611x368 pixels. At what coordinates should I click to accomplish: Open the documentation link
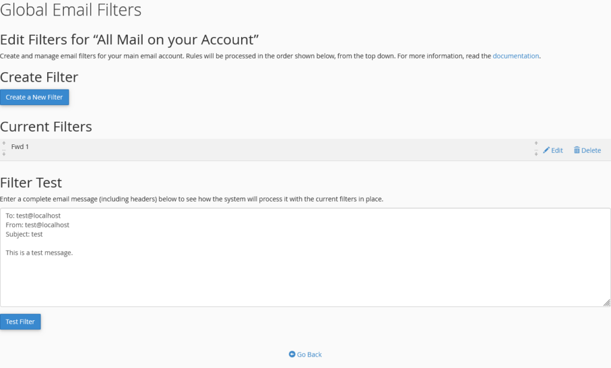pos(516,56)
